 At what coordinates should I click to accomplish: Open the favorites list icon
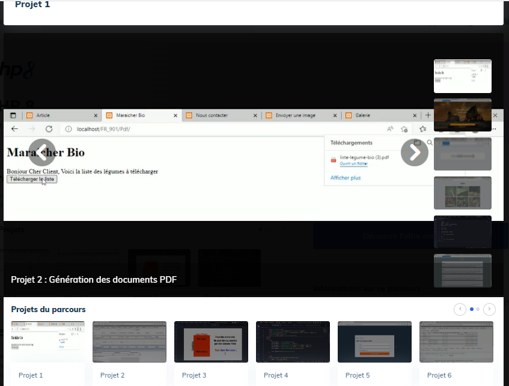pyautogui.click(x=422, y=129)
